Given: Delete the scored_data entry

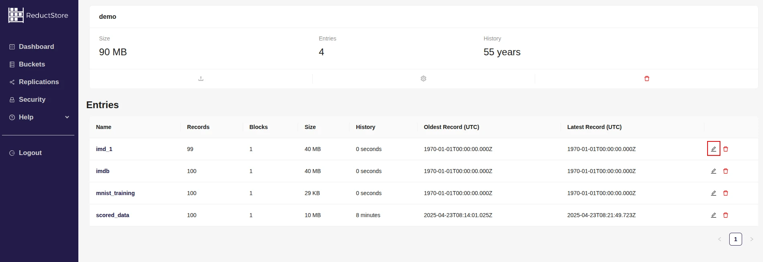Looking at the screenshot, I should click(725, 215).
